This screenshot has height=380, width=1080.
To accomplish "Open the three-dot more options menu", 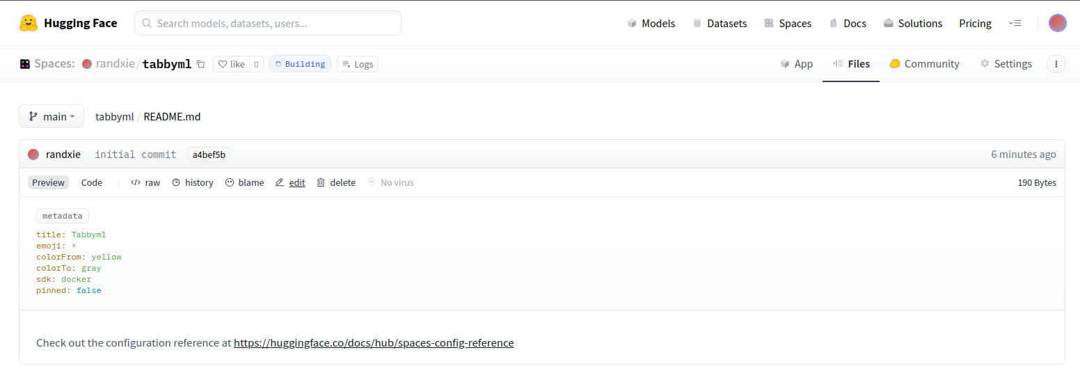I will click(x=1056, y=64).
